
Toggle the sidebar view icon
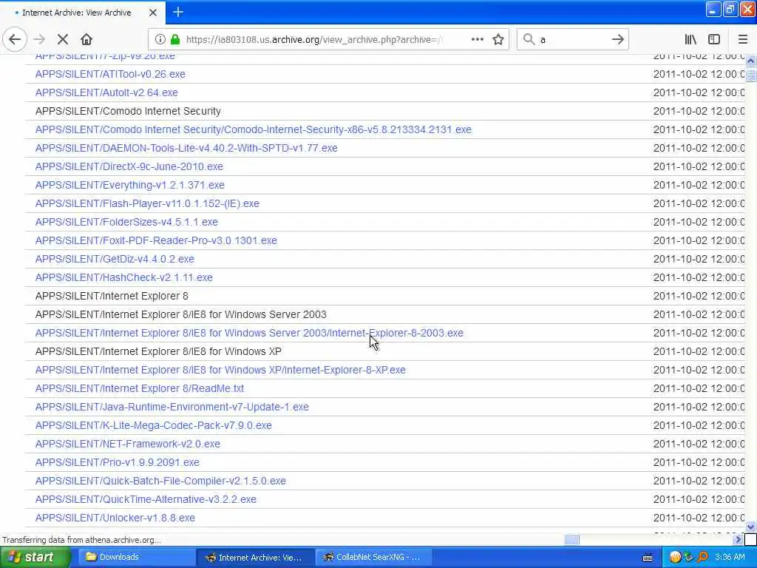(x=714, y=40)
